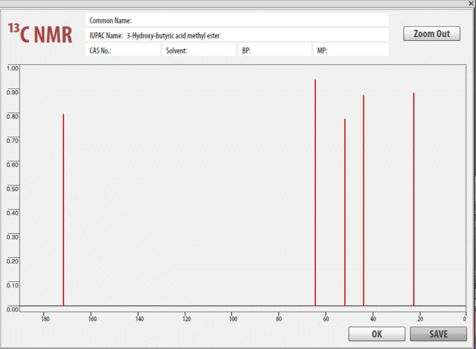Save the spectrum with SAVE button

[438, 334]
